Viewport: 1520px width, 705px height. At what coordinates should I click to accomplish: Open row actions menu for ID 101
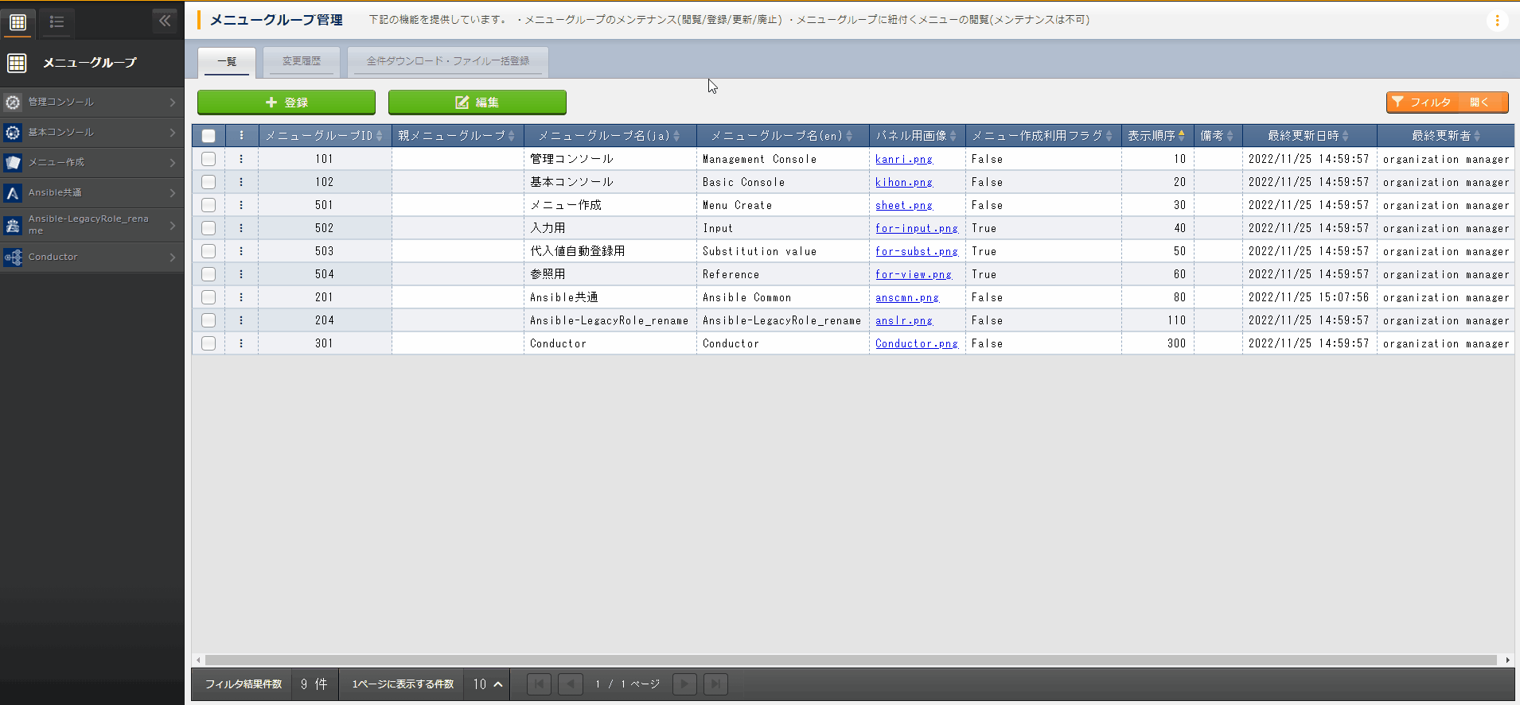click(x=241, y=159)
